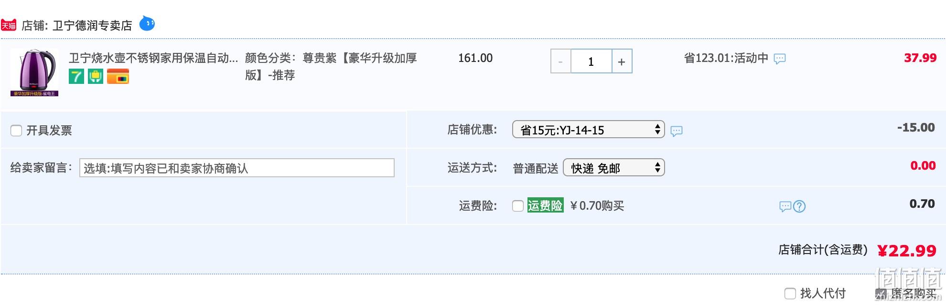Image resolution: width=946 pixels, height=305 pixels.
Task: Check the 开具发票 invoice checkbox
Action: point(16,131)
